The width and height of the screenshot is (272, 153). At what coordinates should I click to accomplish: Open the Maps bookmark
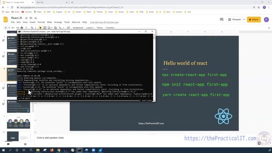click(x=38, y=12)
